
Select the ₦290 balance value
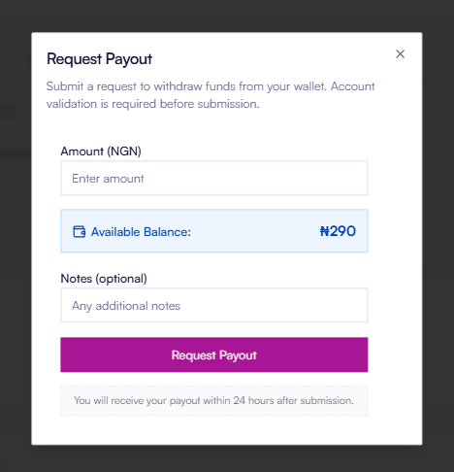click(338, 231)
